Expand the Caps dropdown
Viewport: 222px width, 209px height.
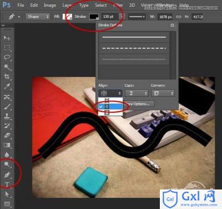click(137, 93)
